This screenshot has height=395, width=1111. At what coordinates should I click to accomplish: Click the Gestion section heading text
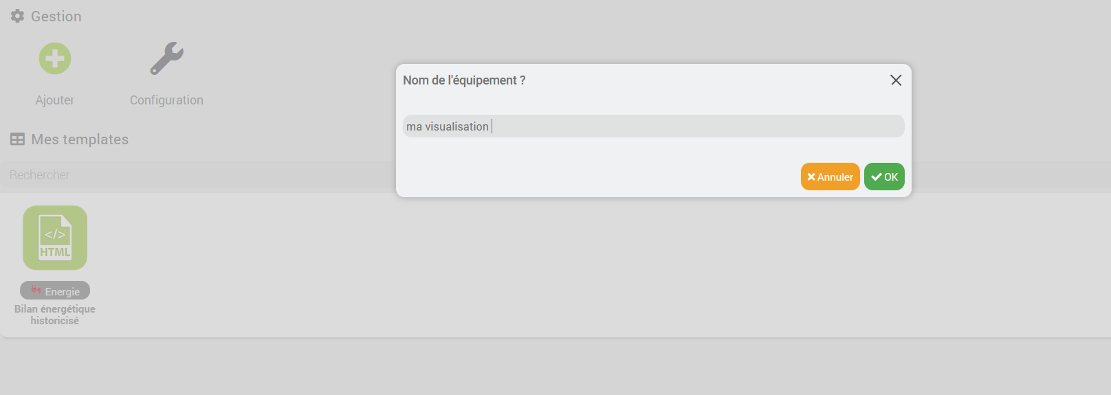[x=56, y=16]
